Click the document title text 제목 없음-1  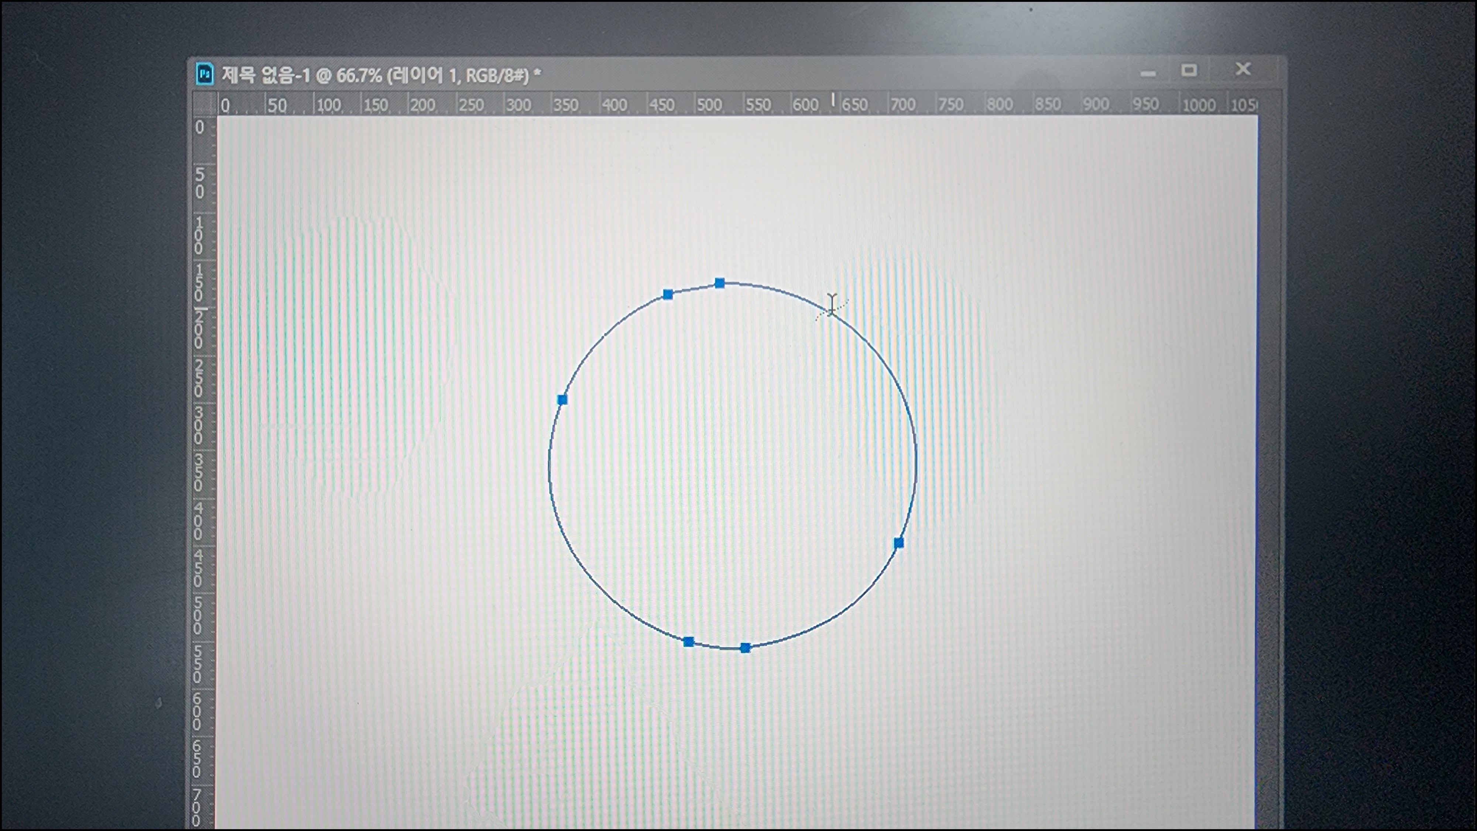tap(265, 75)
